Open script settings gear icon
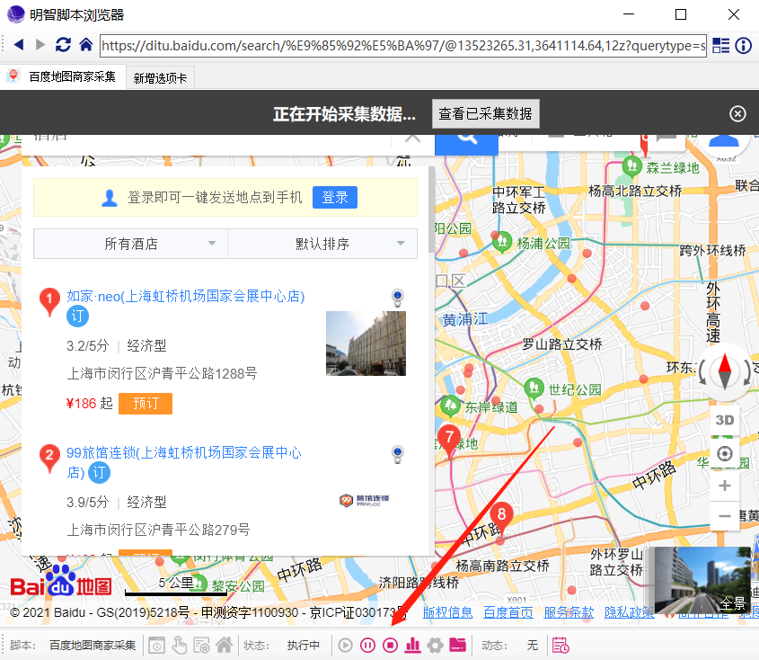The height and width of the screenshot is (660, 759). (x=435, y=645)
